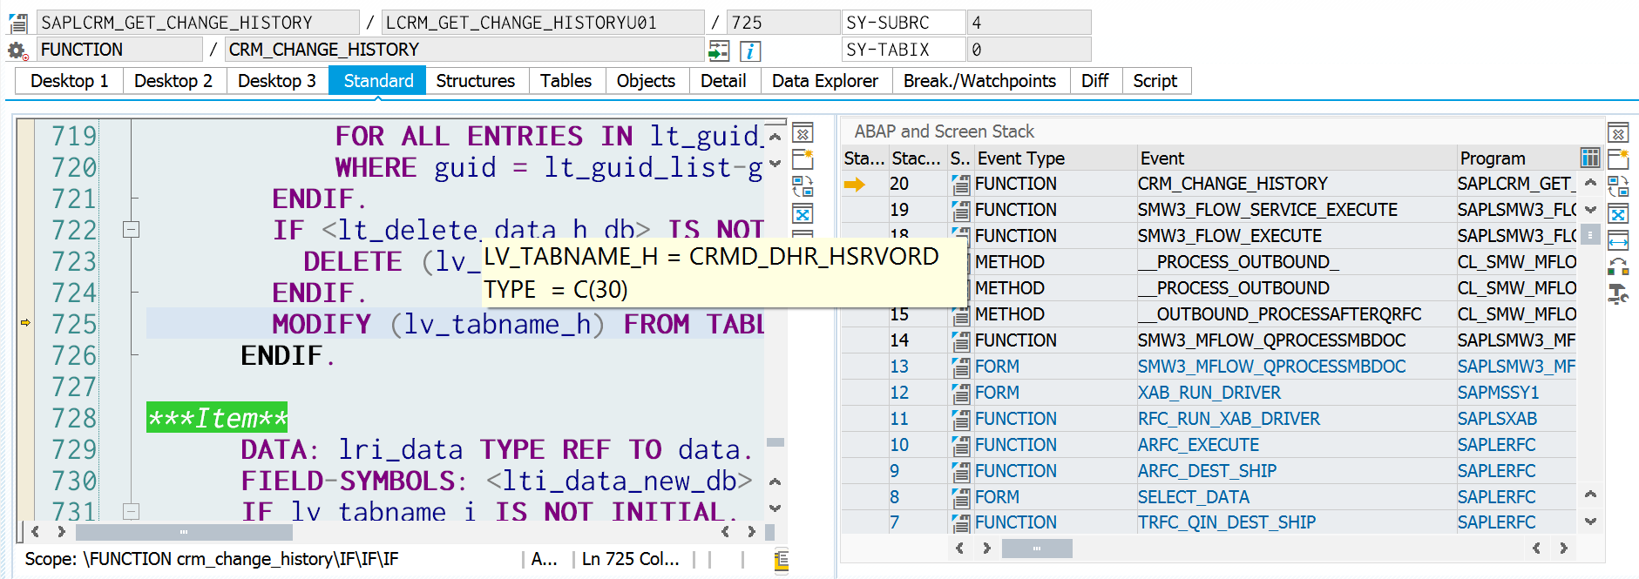Click the execution pointer arrow at line 725
1639x579 pixels.
[26, 323]
